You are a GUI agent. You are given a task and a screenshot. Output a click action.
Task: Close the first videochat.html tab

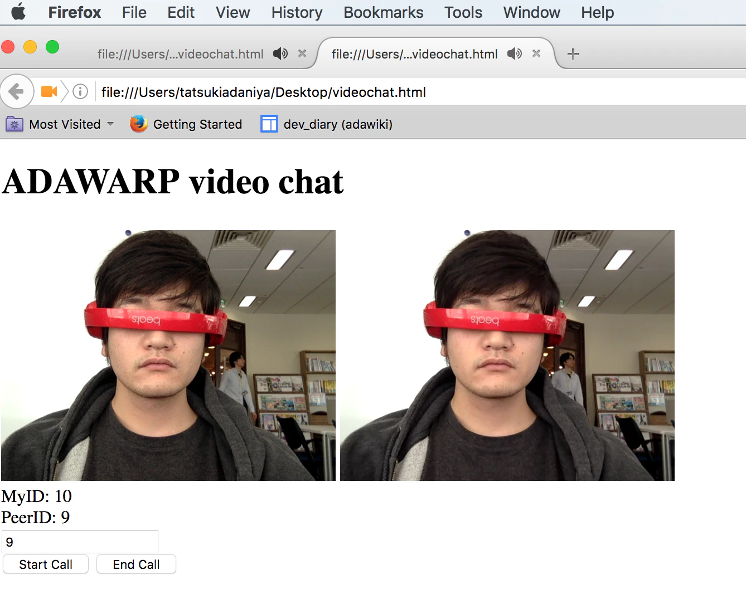302,53
